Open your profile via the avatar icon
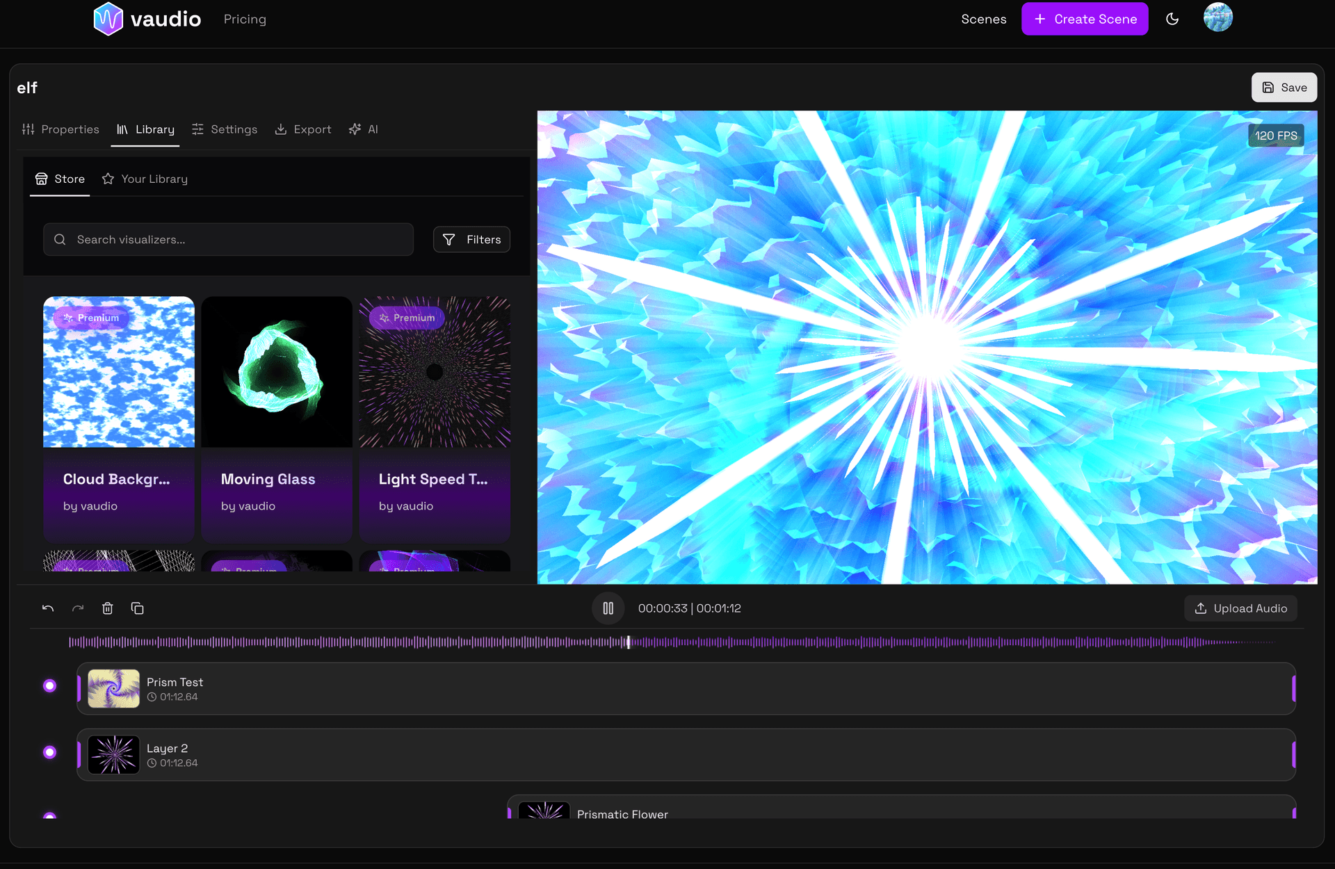1335x869 pixels. [1218, 18]
